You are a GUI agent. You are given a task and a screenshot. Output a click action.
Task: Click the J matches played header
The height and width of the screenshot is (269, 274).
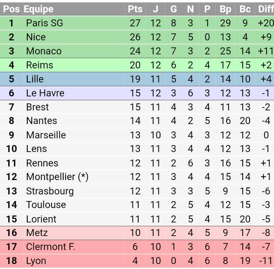pos(156,9)
